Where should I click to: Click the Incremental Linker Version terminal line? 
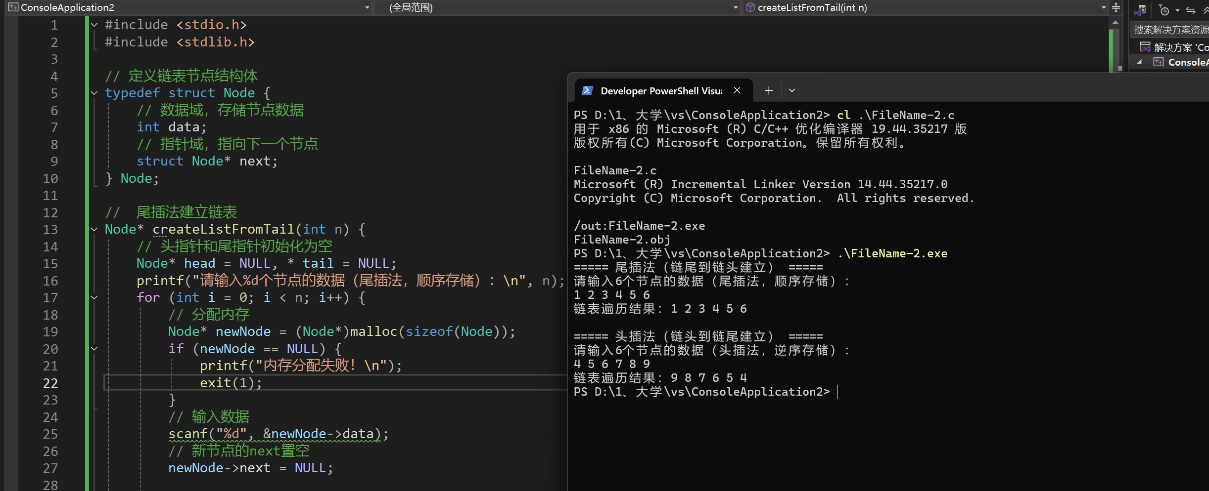click(x=760, y=184)
